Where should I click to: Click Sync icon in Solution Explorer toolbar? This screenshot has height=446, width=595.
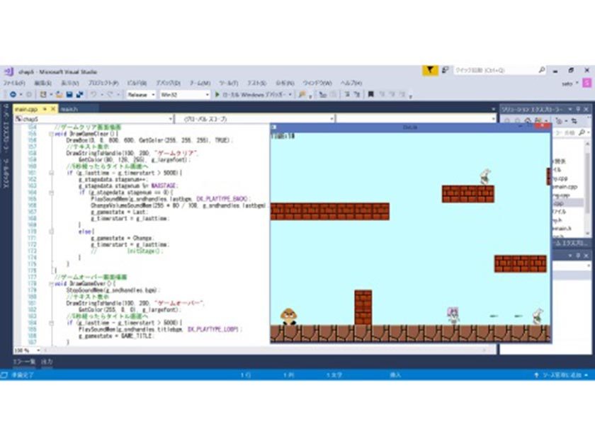pyautogui.click(x=574, y=120)
